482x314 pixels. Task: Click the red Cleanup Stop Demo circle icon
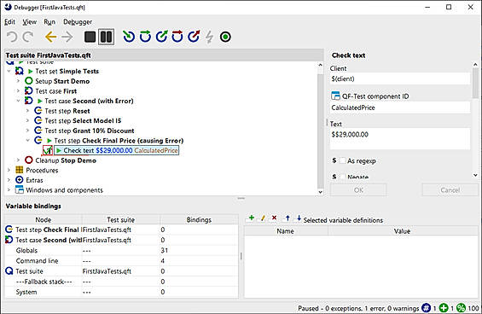(29, 160)
